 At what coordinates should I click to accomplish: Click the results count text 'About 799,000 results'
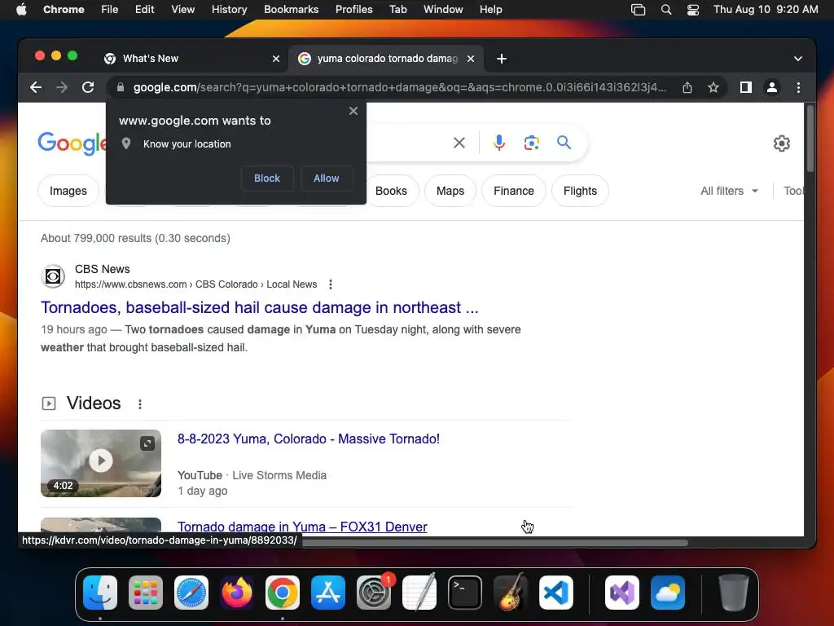[96, 239]
